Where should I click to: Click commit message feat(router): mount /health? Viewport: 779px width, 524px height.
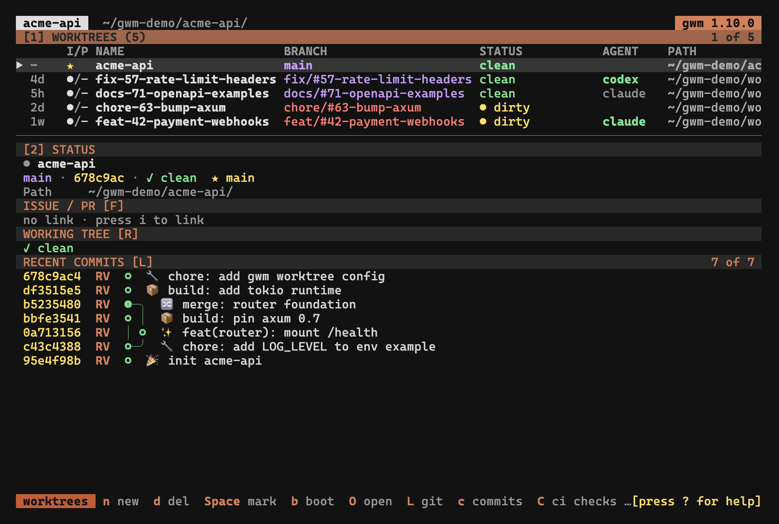tap(280, 333)
